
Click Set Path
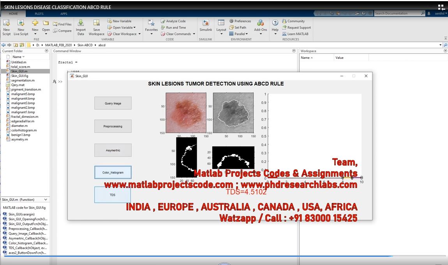[237, 28]
